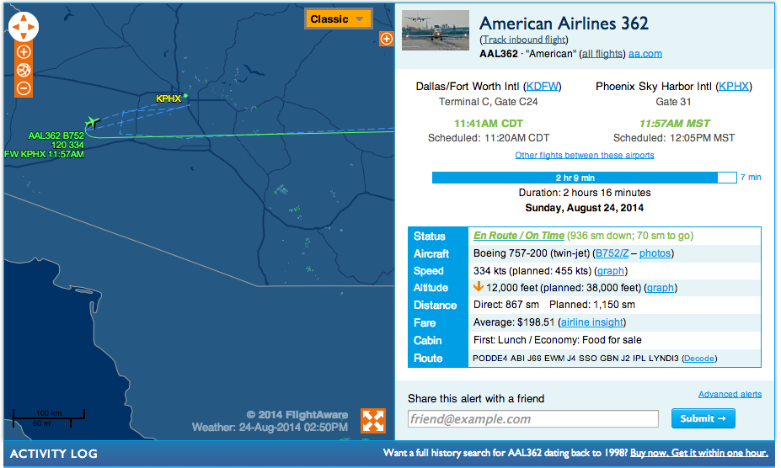781x468 pixels.
Task: Open the KPHX airport link
Action: click(733, 87)
